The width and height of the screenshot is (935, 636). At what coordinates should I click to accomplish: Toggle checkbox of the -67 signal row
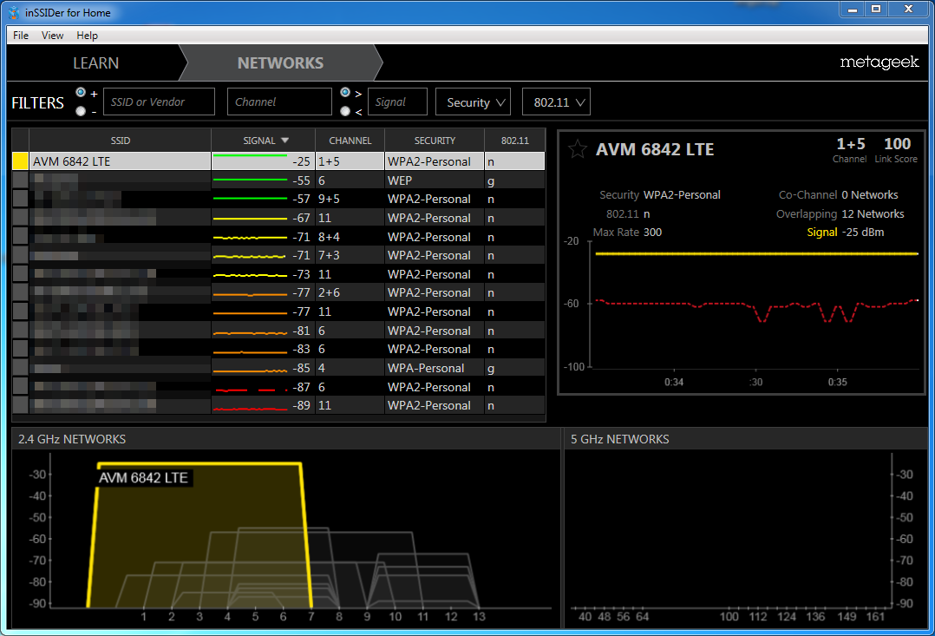tap(20, 218)
